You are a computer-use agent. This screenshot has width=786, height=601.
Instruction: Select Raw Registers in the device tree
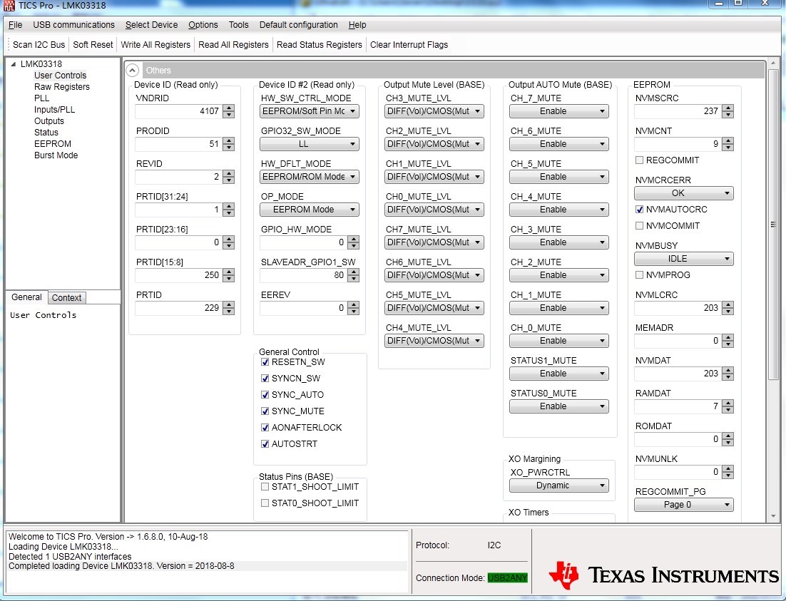[x=61, y=87]
